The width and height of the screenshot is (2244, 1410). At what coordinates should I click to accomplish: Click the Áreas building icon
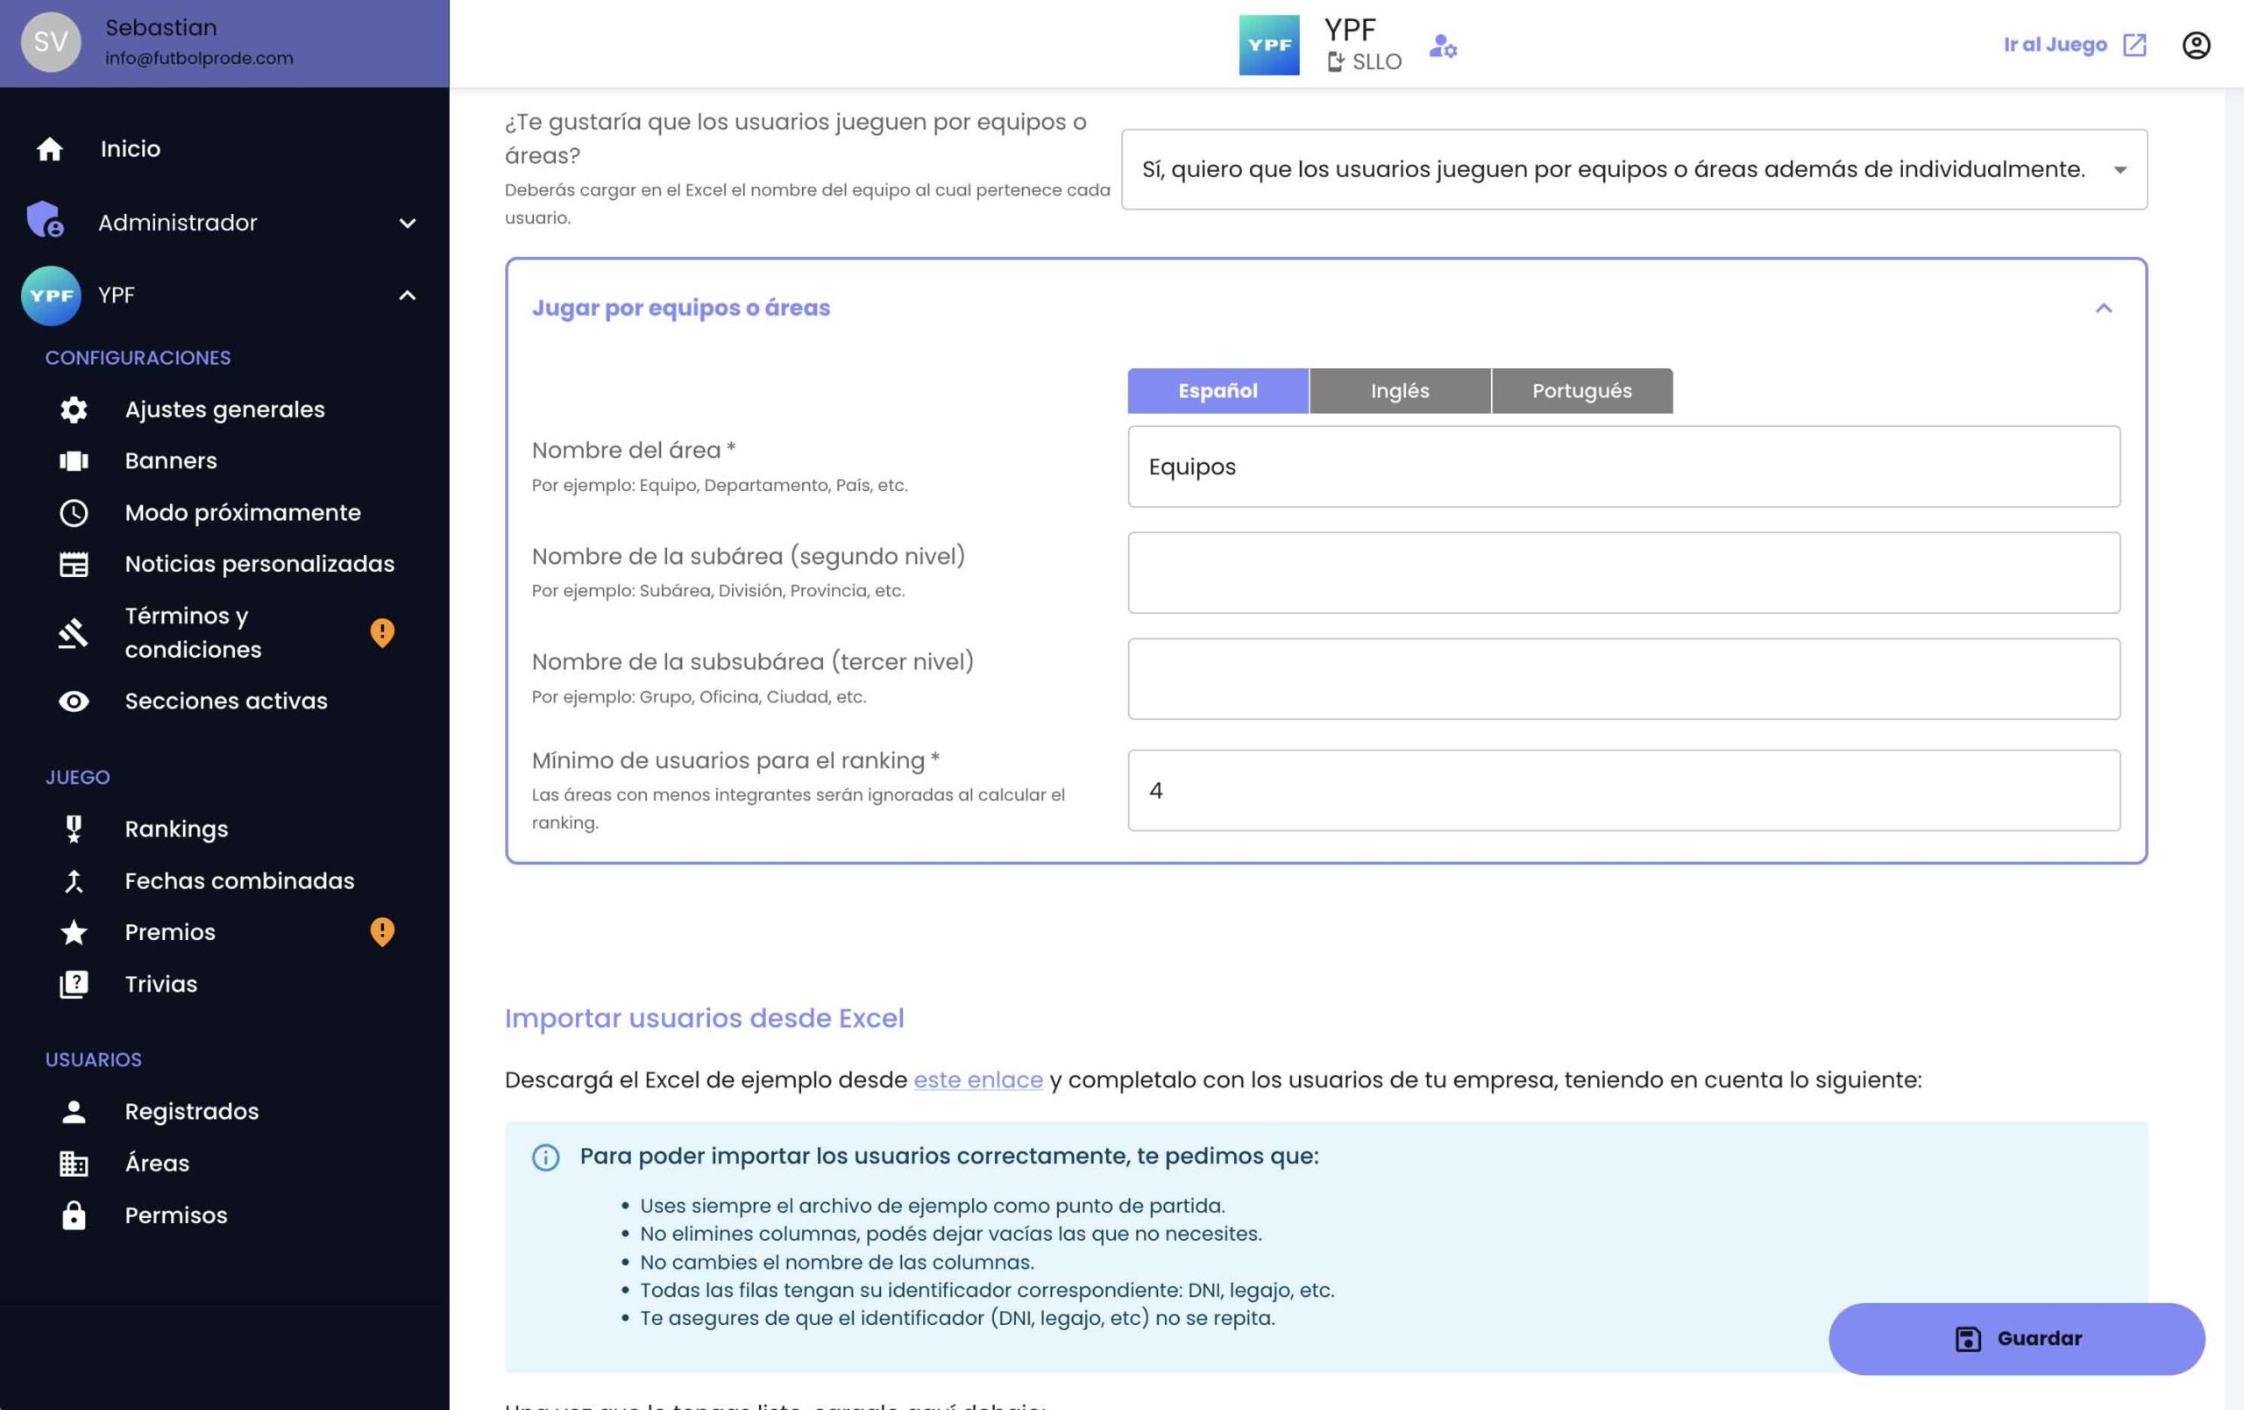(x=74, y=1163)
